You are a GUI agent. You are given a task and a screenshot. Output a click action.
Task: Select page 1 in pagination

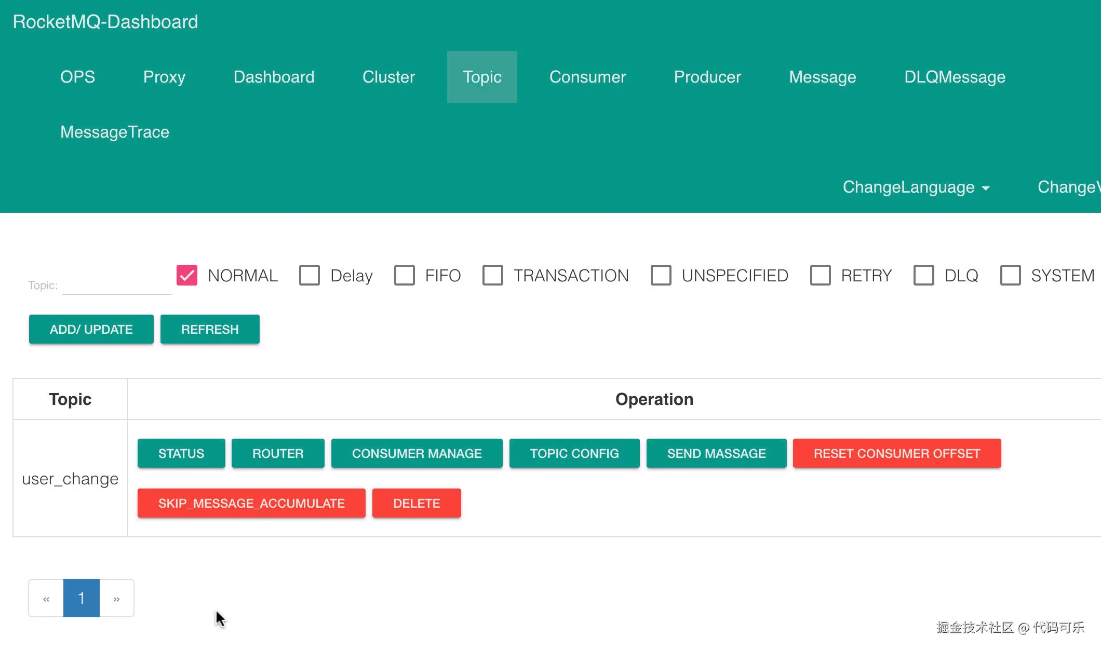(x=82, y=599)
